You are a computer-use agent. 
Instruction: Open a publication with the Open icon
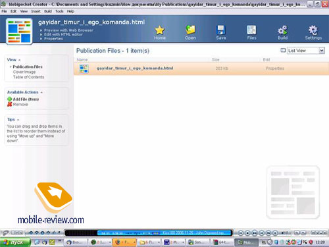click(190, 30)
